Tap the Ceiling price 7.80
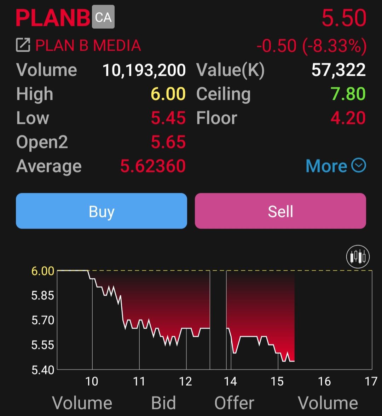The height and width of the screenshot is (416, 382). tap(348, 94)
